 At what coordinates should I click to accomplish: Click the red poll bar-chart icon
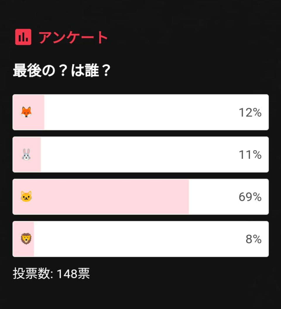tap(23, 37)
